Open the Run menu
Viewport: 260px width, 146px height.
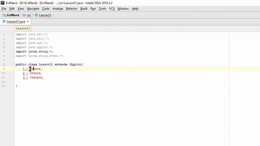(93, 9)
